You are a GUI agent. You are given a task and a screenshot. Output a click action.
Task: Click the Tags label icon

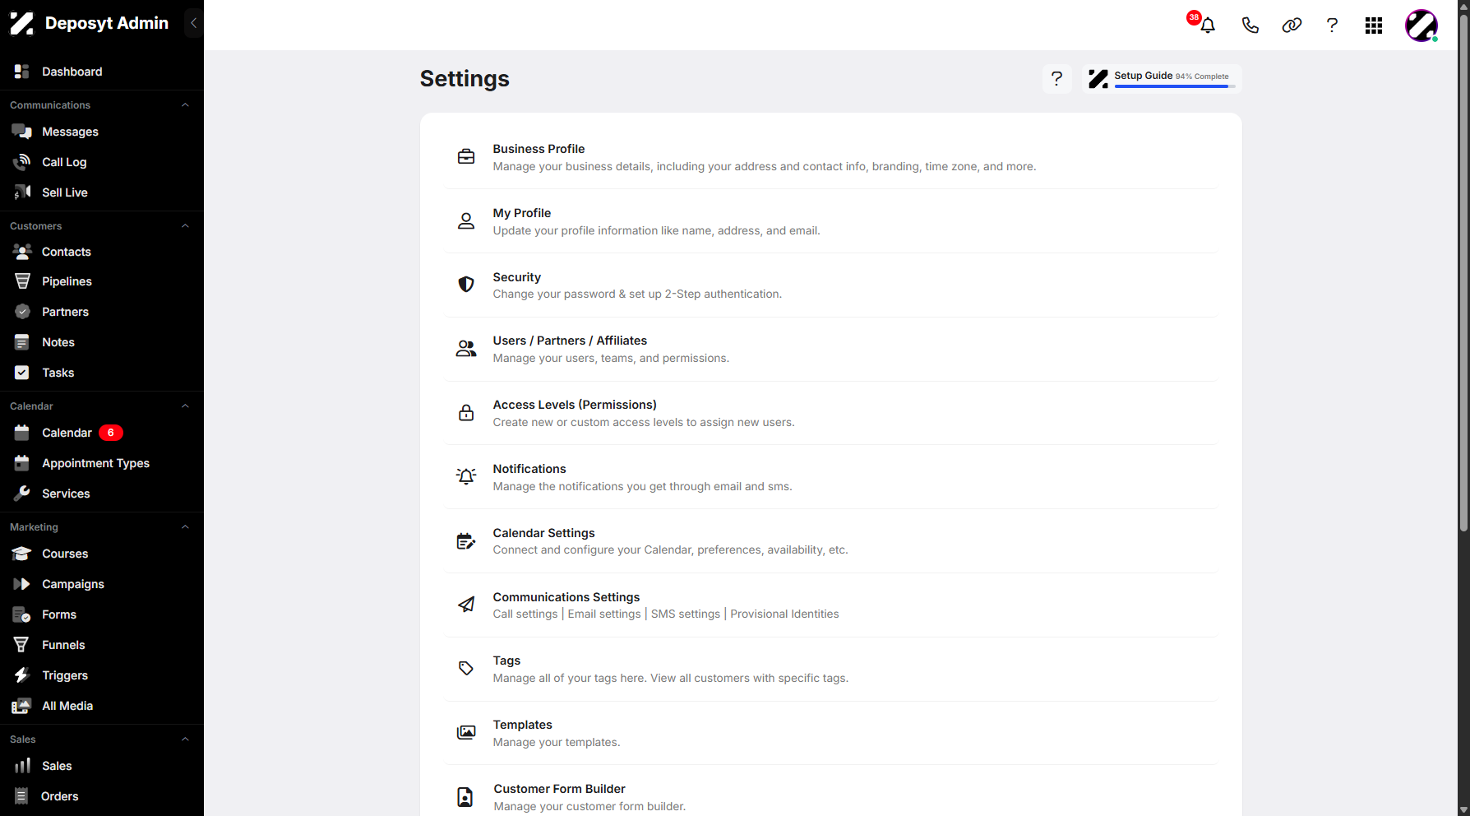coord(466,668)
